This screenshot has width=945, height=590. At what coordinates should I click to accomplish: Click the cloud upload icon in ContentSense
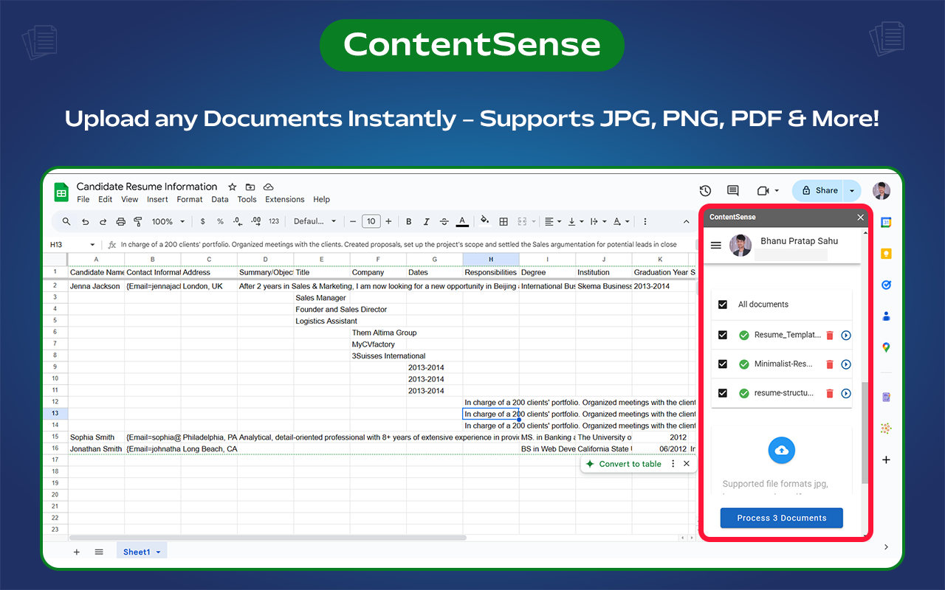coord(782,450)
